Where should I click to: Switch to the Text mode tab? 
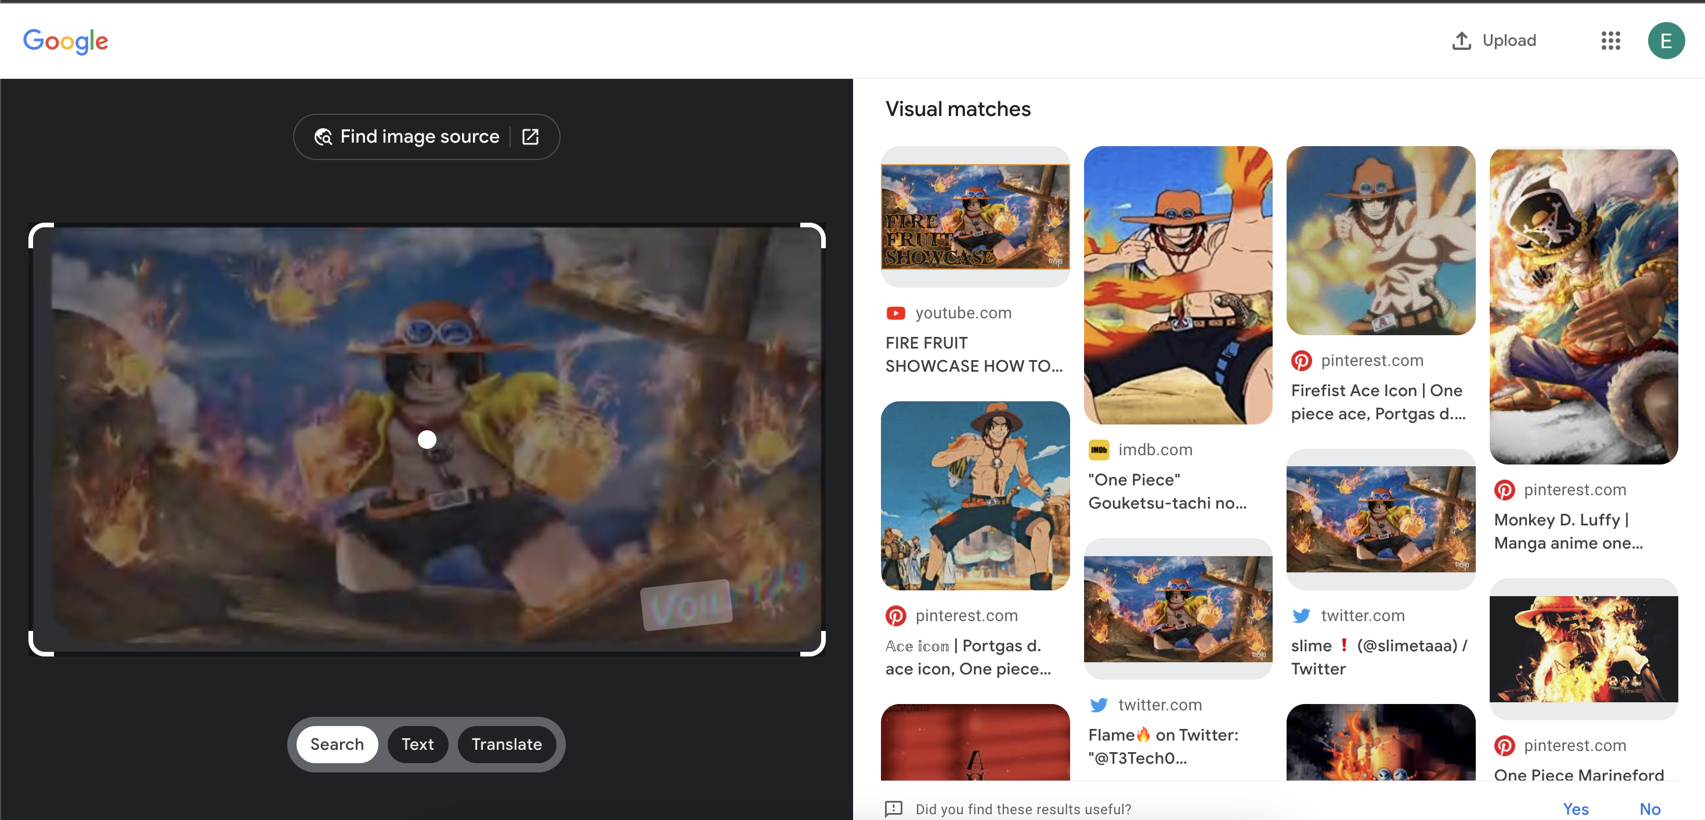tap(418, 745)
